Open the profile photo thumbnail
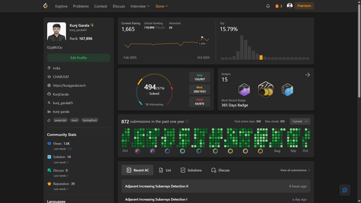Image resolution: width=361 pixels, height=203 pixels. pos(57,32)
